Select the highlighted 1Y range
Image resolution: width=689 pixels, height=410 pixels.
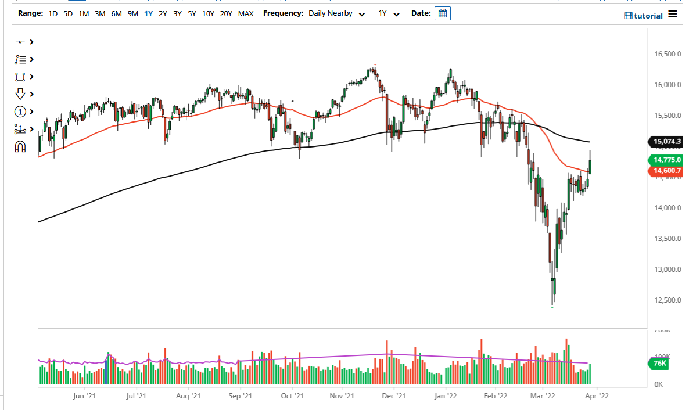(149, 13)
